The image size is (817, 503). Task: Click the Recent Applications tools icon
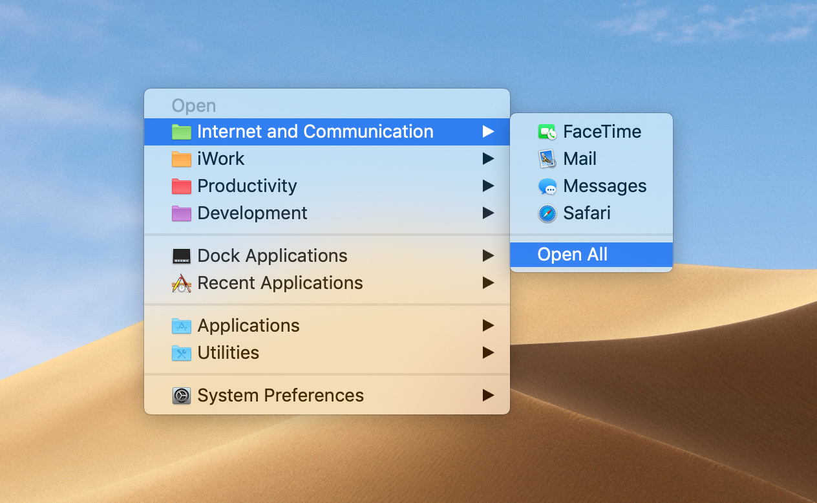coord(181,283)
